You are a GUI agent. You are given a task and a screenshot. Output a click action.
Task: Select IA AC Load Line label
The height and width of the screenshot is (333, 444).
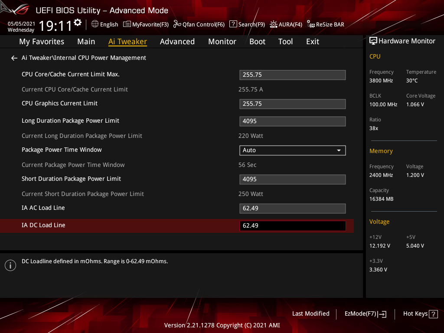(x=43, y=208)
